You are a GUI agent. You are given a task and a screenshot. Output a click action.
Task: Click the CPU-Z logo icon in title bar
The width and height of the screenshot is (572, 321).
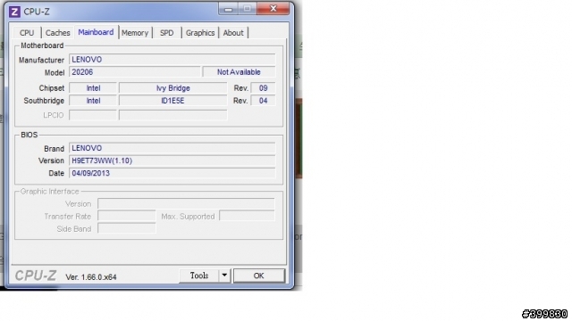(14, 12)
